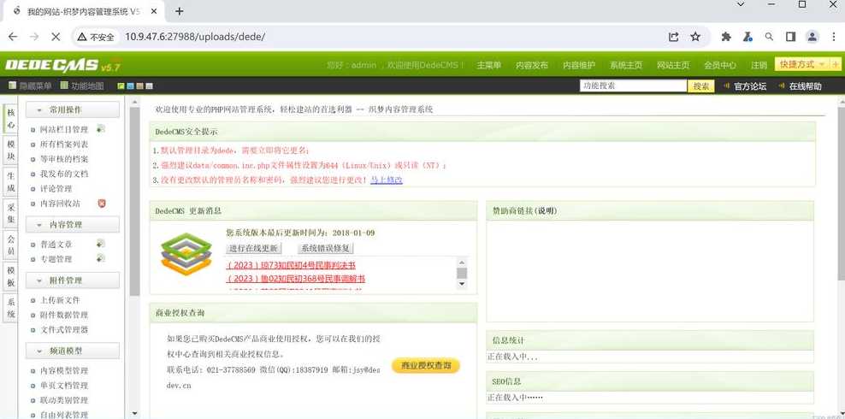Click add icon beside 网站栏目管理

(100, 129)
